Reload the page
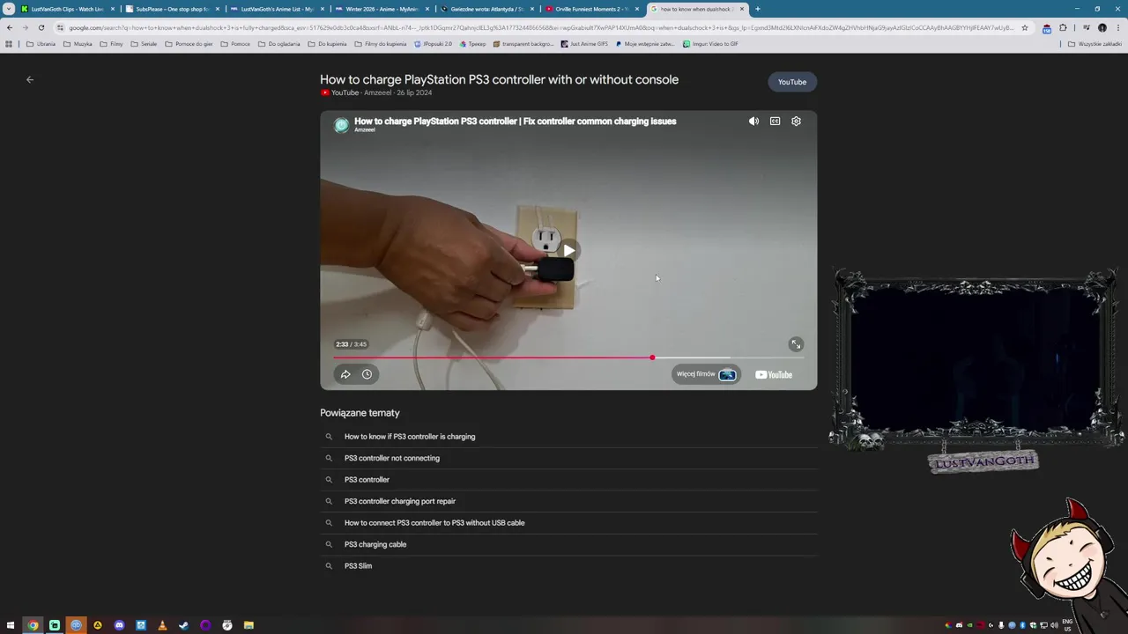The height and width of the screenshot is (634, 1128). pos(41,27)
